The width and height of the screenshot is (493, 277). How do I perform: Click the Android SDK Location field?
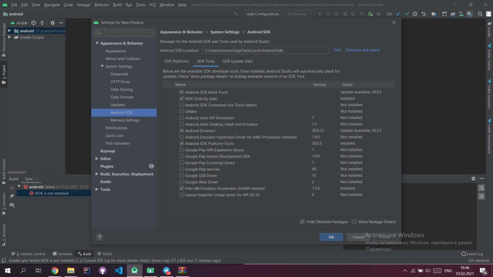click(x=266, y=50)
